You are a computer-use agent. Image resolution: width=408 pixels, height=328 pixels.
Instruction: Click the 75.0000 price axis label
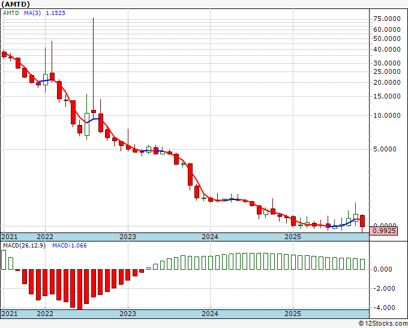pyautogui.click(x=386, y=19)
